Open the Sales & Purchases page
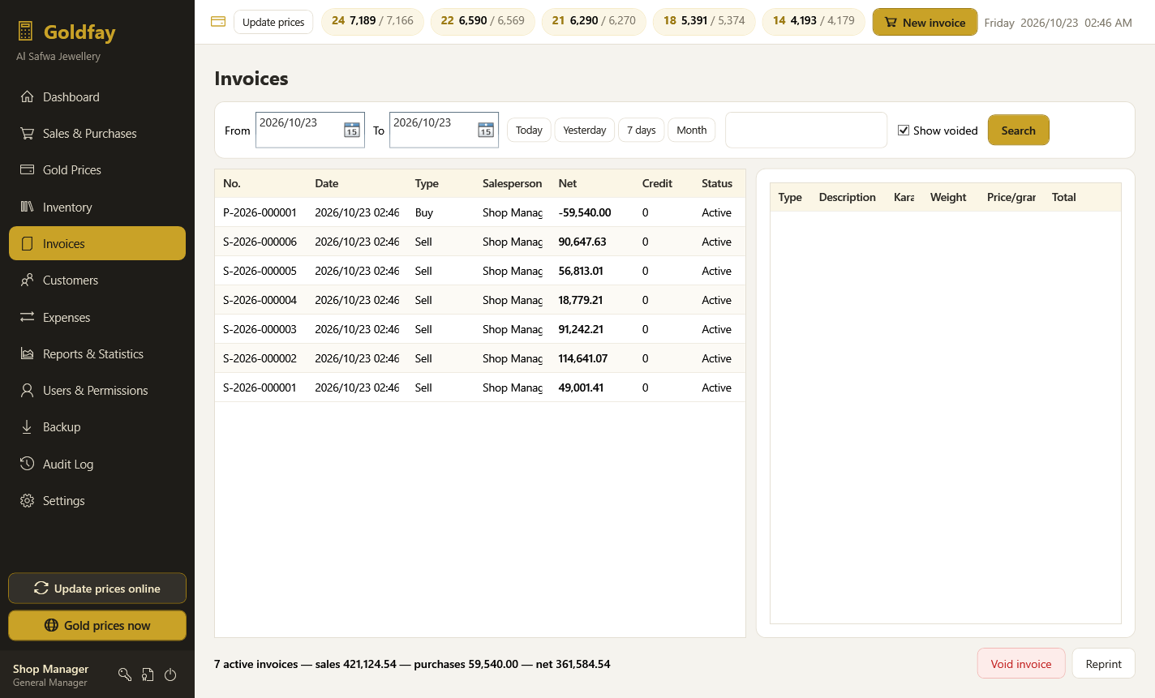The width and height of the screenshot is (1155, 698). 97,133
